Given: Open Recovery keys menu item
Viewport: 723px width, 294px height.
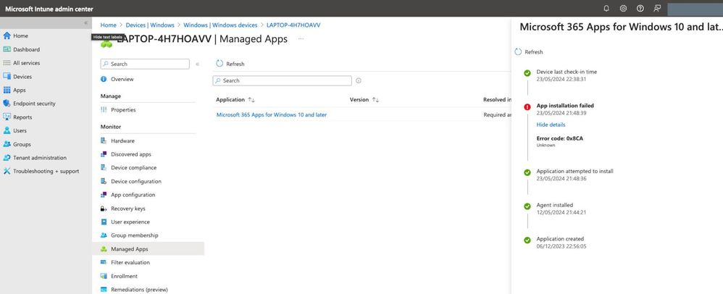Looking at the screenshot, I should pyautogui.click(x=128, y=209).
